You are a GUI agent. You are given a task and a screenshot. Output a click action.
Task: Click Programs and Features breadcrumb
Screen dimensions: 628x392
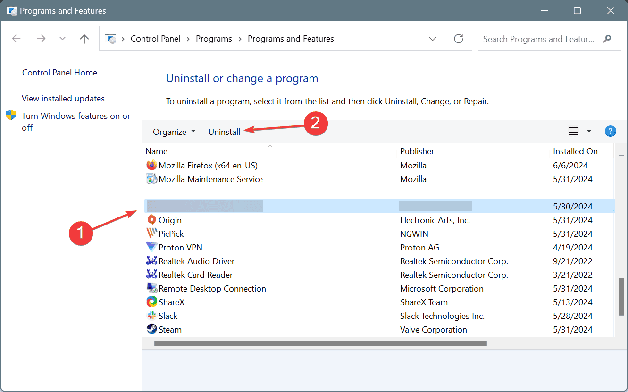coord(291,39)
